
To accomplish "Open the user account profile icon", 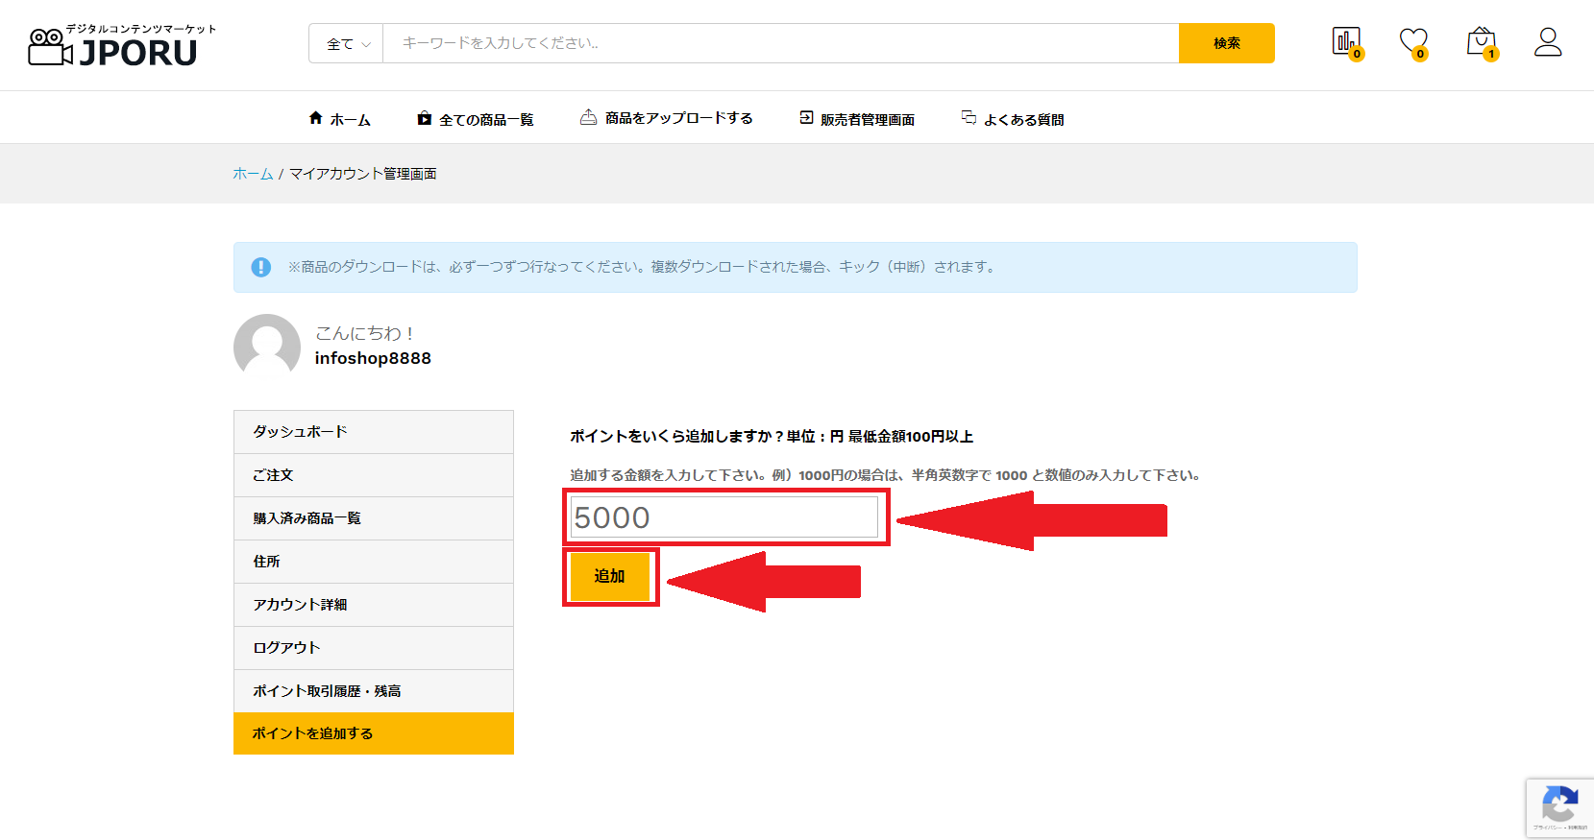I will pyautogui.click(x=1547, y=41).
